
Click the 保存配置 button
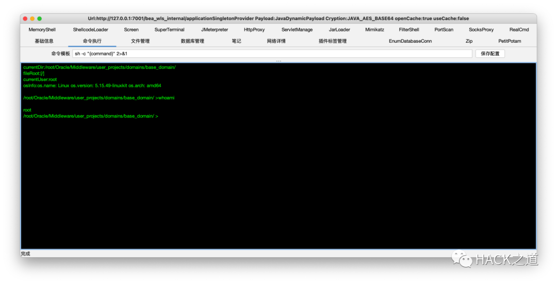pos(490,54)
